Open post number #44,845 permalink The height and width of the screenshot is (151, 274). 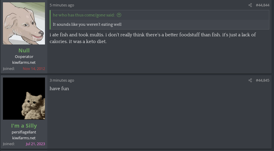[x=262, y=80]
